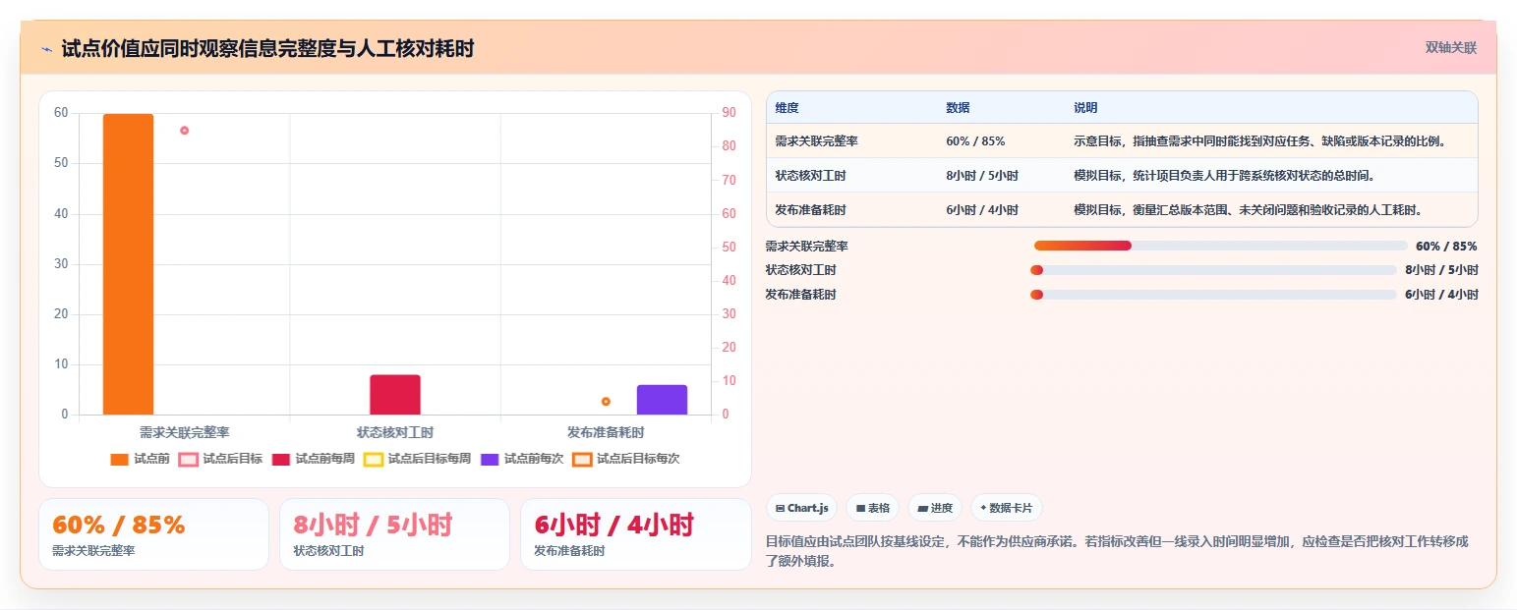Click the red 状态核对工时 bar in chart
Screen dimensions: 1517x610
pos(395,395)
